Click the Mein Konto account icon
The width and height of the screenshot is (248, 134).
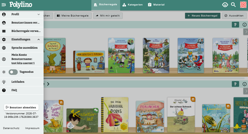tap(4, 59)
